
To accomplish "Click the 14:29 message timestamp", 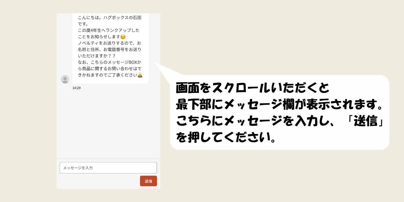I will (76, 88).
